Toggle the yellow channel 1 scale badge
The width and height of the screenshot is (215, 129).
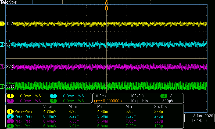pyautogui.click(x=10, y=96)
